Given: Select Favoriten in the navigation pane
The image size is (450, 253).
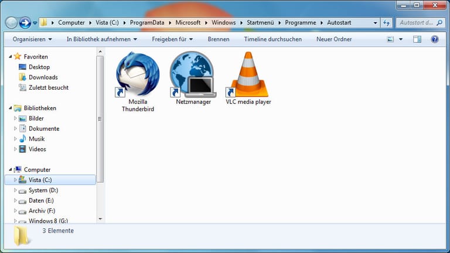Looking at the screenshot, I should pyautogui.click(x=36, y=56).
